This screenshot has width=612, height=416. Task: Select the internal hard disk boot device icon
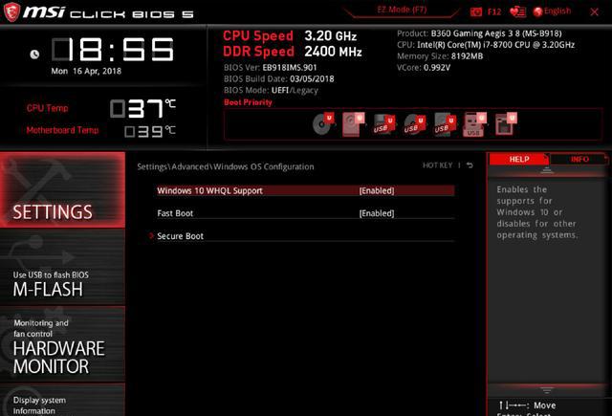tap(353, 124)
